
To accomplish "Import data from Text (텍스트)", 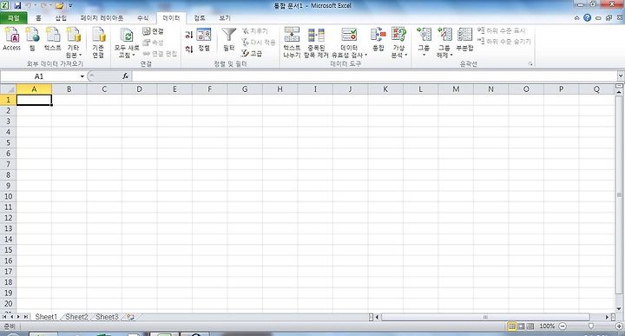I will [x=53, y=39].
